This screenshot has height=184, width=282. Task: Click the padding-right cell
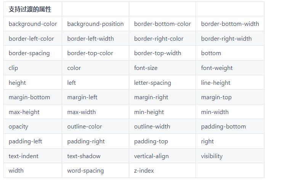[x=86, y=141]
